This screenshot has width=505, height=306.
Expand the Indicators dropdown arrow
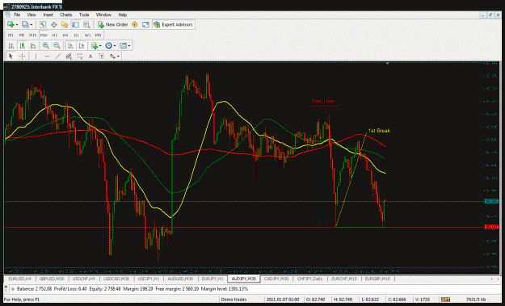[100, 46]
